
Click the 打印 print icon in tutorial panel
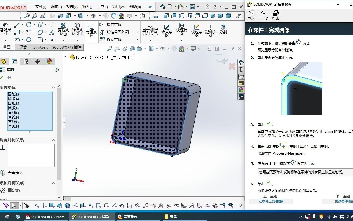coord(275,14)
